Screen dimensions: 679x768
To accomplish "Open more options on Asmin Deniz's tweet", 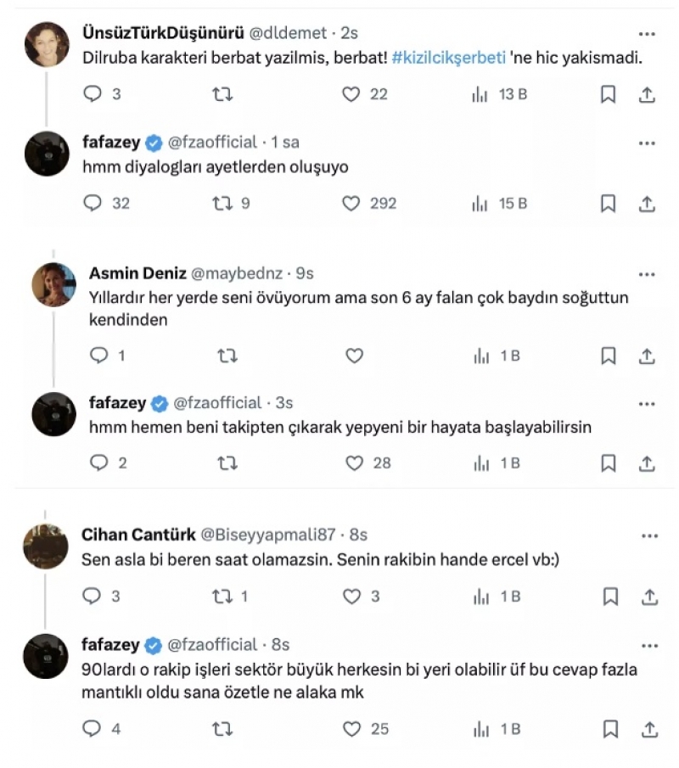I will pyautogui.click(x=647, y=274).
